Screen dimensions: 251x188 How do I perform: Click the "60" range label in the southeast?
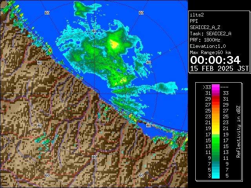(x=141, y=175)
